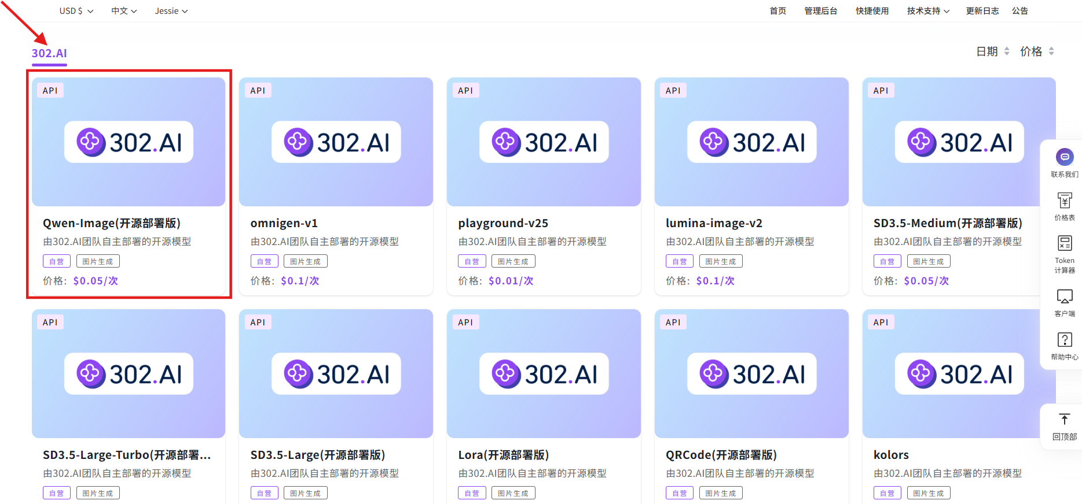Click the API badge on omnigen-v1 card
1082x504 pixels.
258,91
